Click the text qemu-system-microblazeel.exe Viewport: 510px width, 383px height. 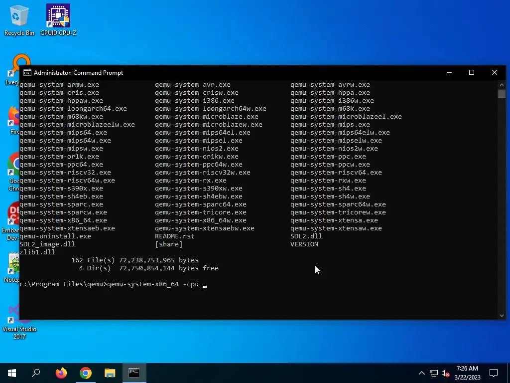click(x=346, y=117)
